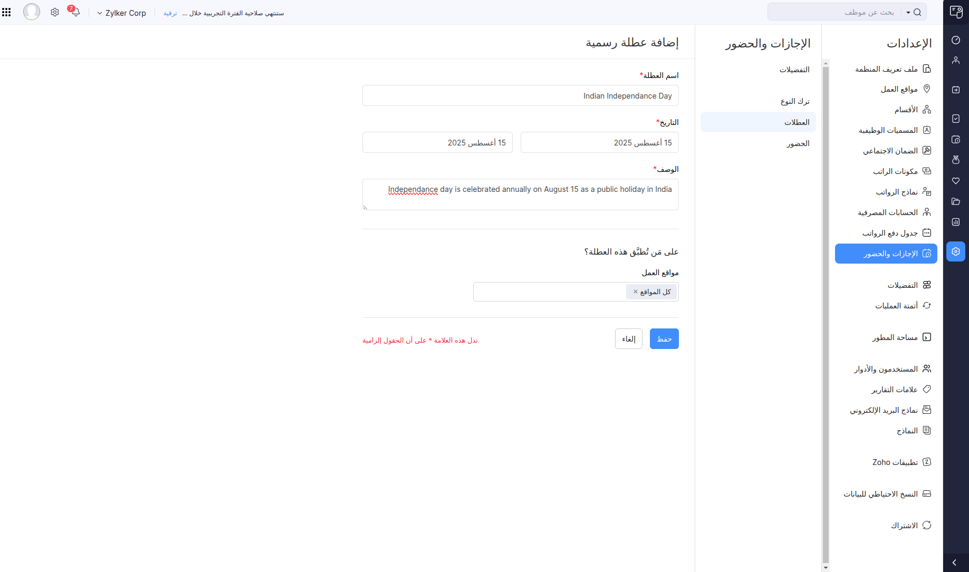Click the settings gear in the right rail
Image resolution: width=969 pixels, height=572 pixels.
click(x=956, y=251)
